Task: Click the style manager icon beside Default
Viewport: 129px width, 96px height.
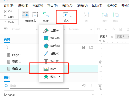Action: tap(6, 29)
